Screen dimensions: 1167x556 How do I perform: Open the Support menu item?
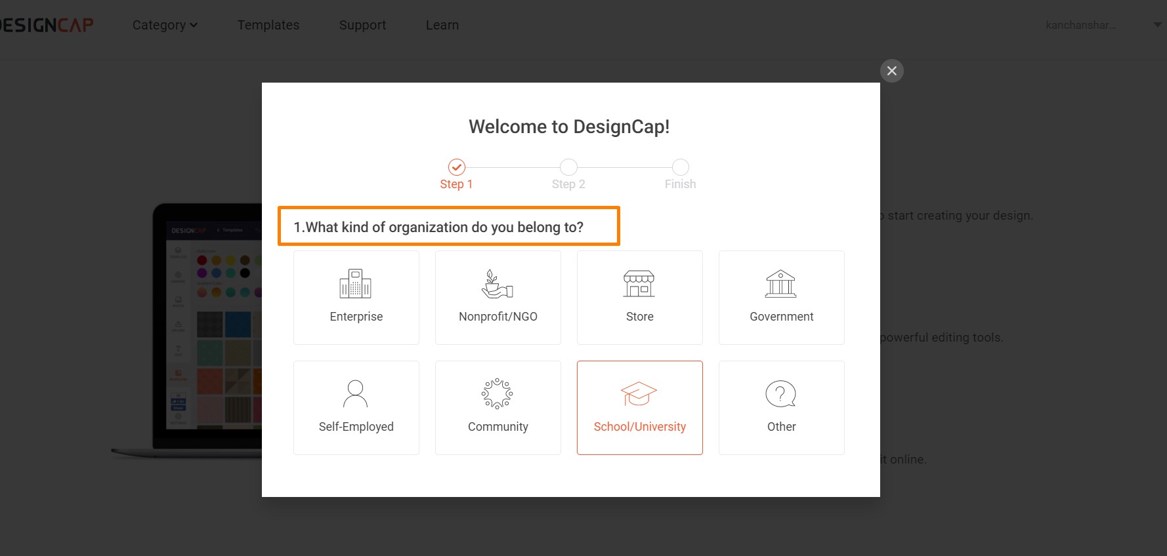pos(362,25)
